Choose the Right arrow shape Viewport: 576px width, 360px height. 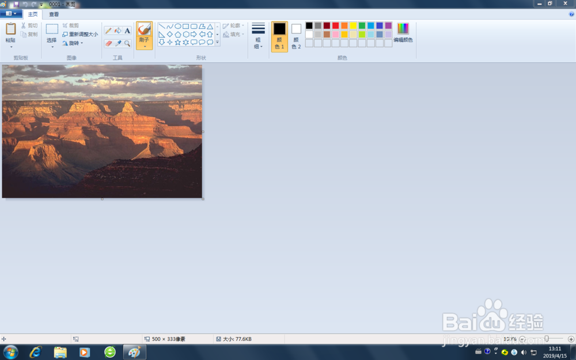click(194, 35)
